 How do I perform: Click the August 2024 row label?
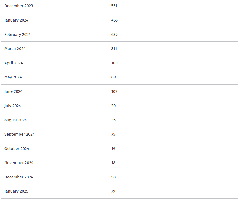point(15,120)
